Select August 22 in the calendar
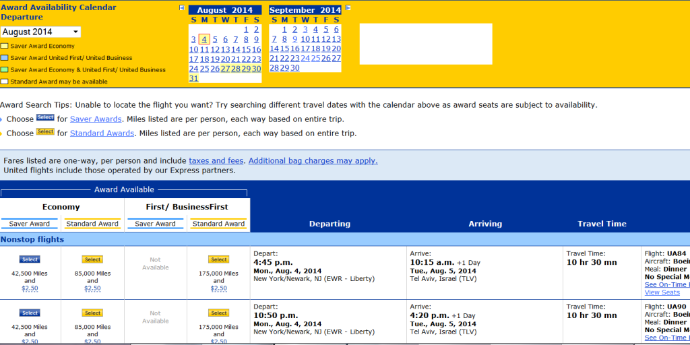 (246, 59)
